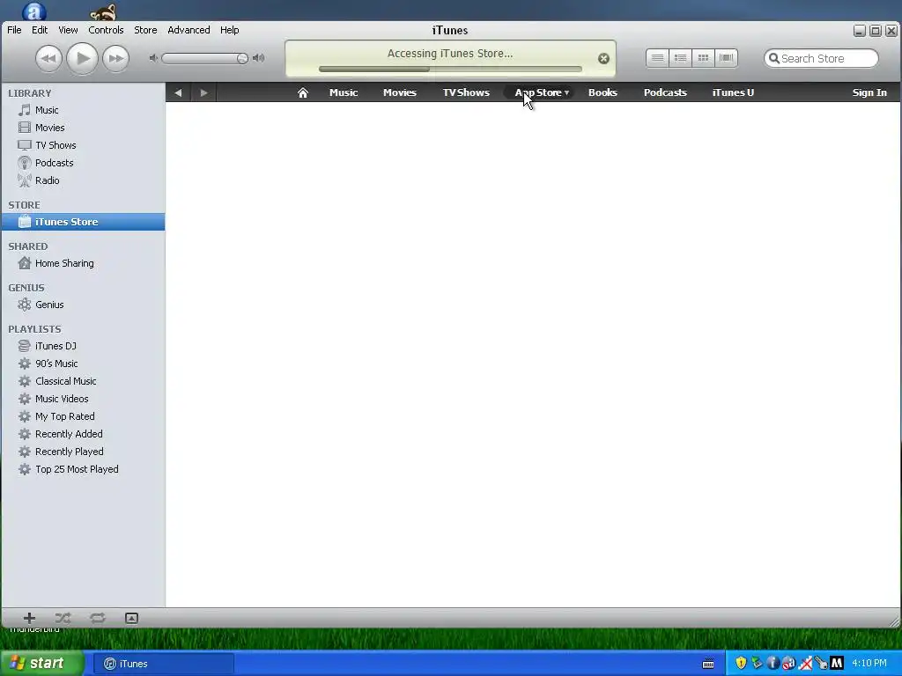902x676 pixels.
Task: Select the iTunes DJ playlist
Action: pos(83,346)
